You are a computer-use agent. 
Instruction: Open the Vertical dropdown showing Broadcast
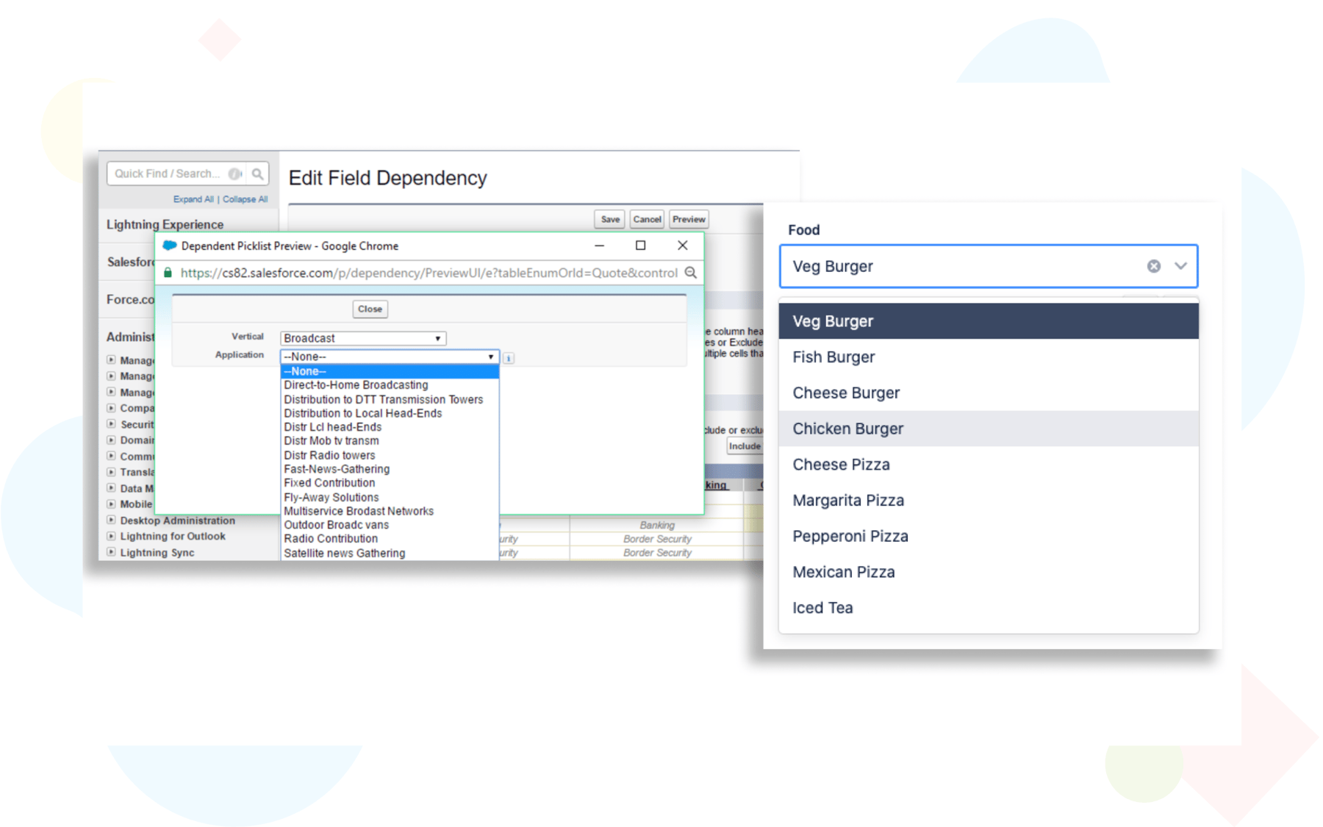click(362, 338)
